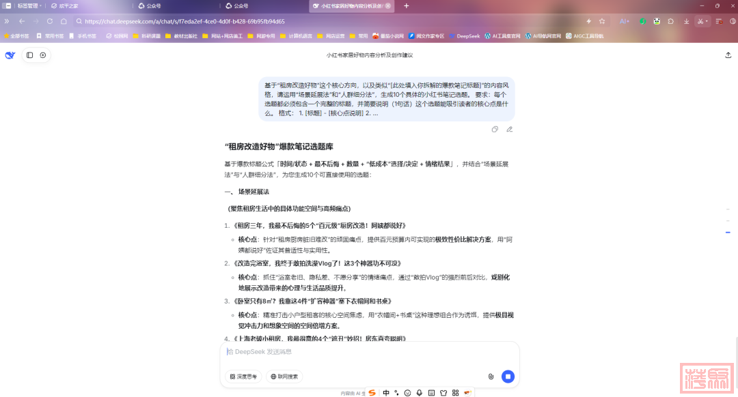Click the page scrollbar marker on right

[727, 233]
